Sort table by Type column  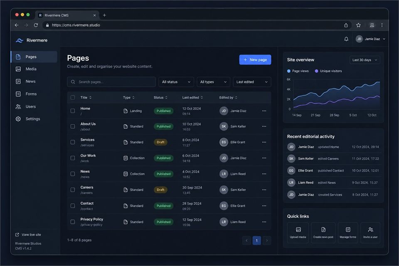129,98
